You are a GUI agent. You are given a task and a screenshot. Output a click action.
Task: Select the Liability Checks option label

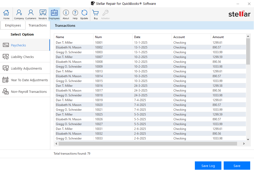click(22, 57)
